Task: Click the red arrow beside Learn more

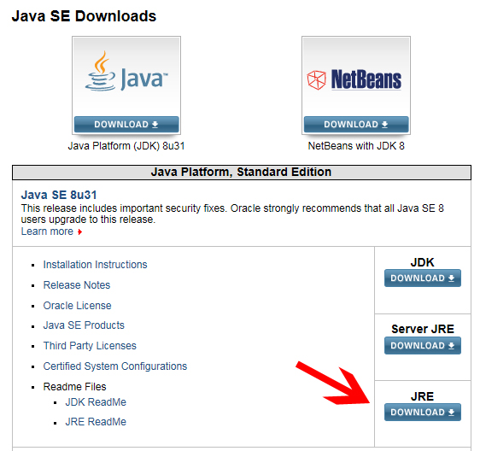Action: 80,232
